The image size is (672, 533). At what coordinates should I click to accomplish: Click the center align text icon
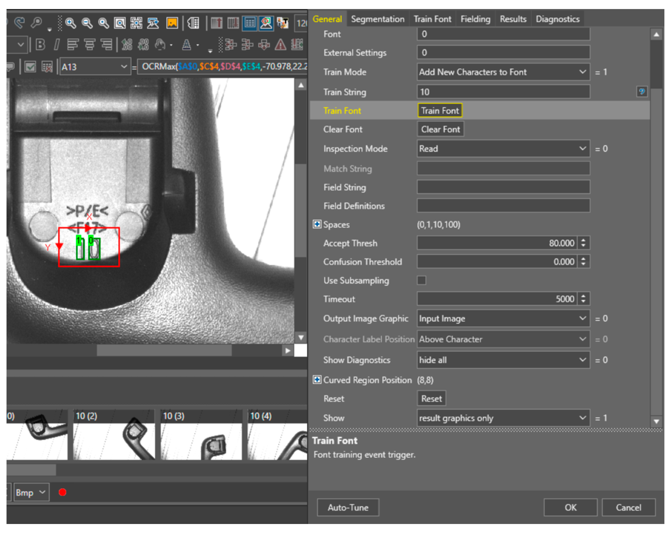click(90, 45)
